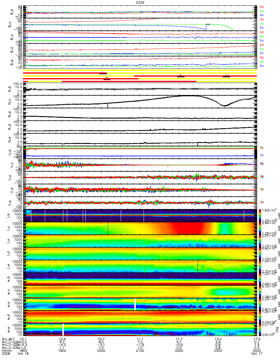Click the thc_MLT row label

(8, 339)
